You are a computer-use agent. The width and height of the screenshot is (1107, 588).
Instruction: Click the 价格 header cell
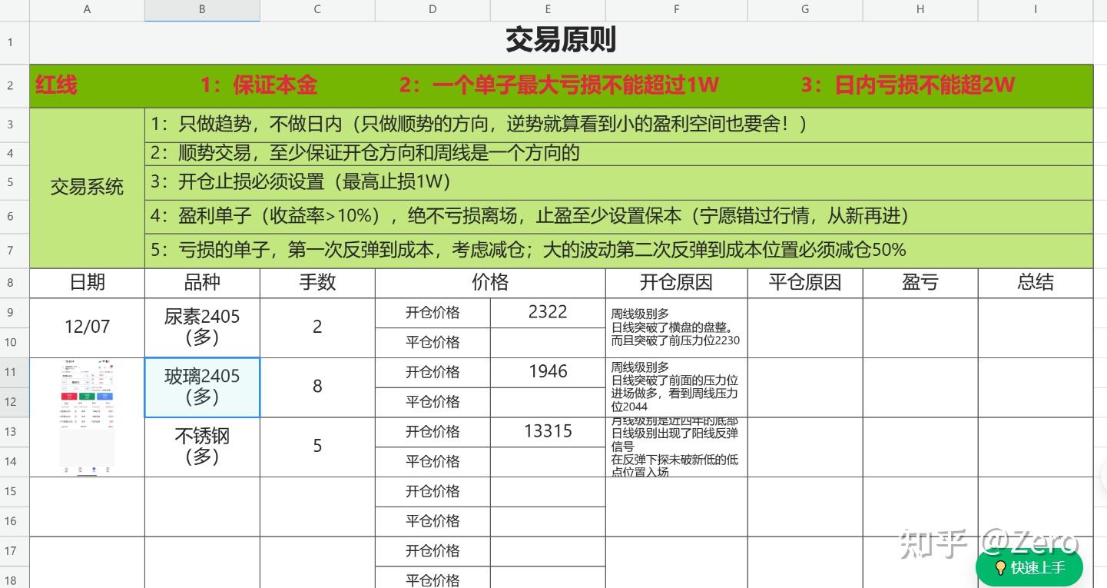(x=490, y=283)
